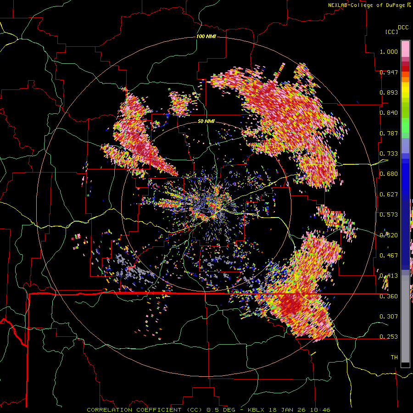Click the 0.360 color scale label
The image size is (413, 413).
(x=389, y=296)
